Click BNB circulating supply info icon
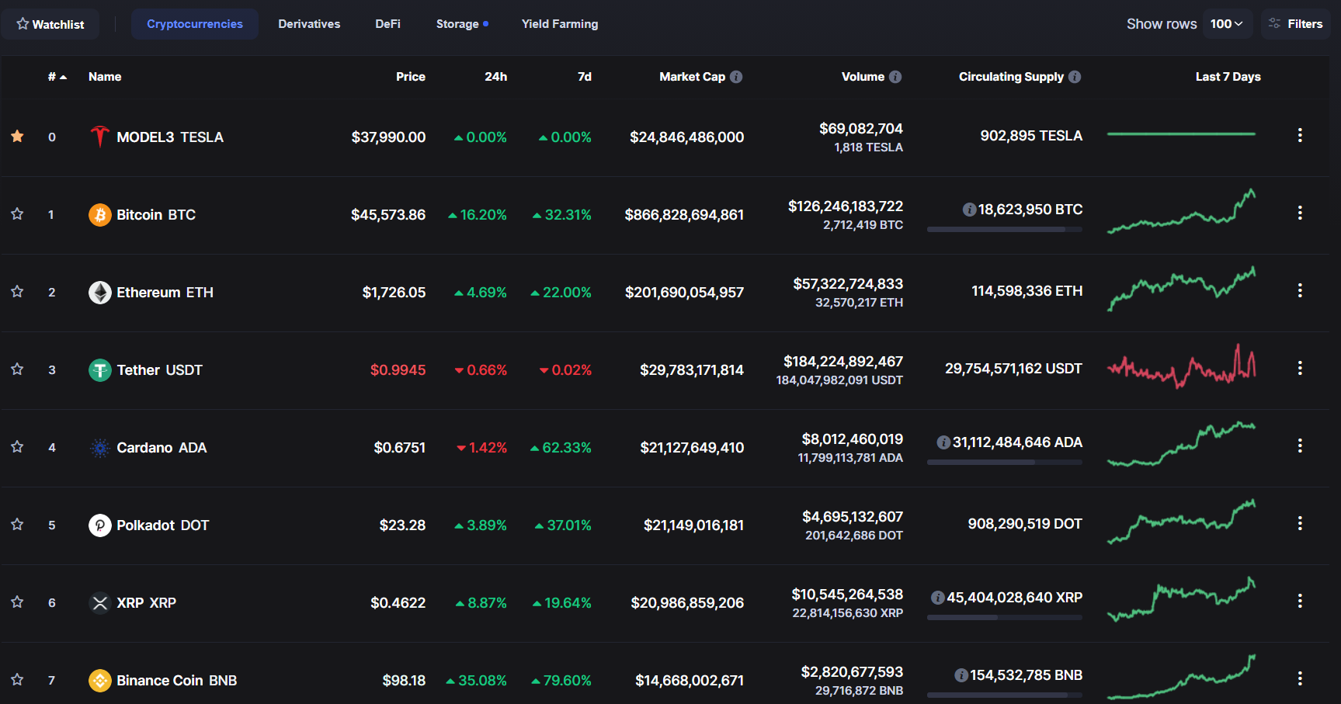The width and height of the screenshot is (1341, 704). point(961,675)
